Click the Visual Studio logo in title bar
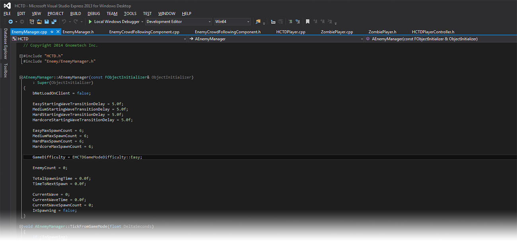The height and width of the screenshot is (243, 517). point(7,6)
